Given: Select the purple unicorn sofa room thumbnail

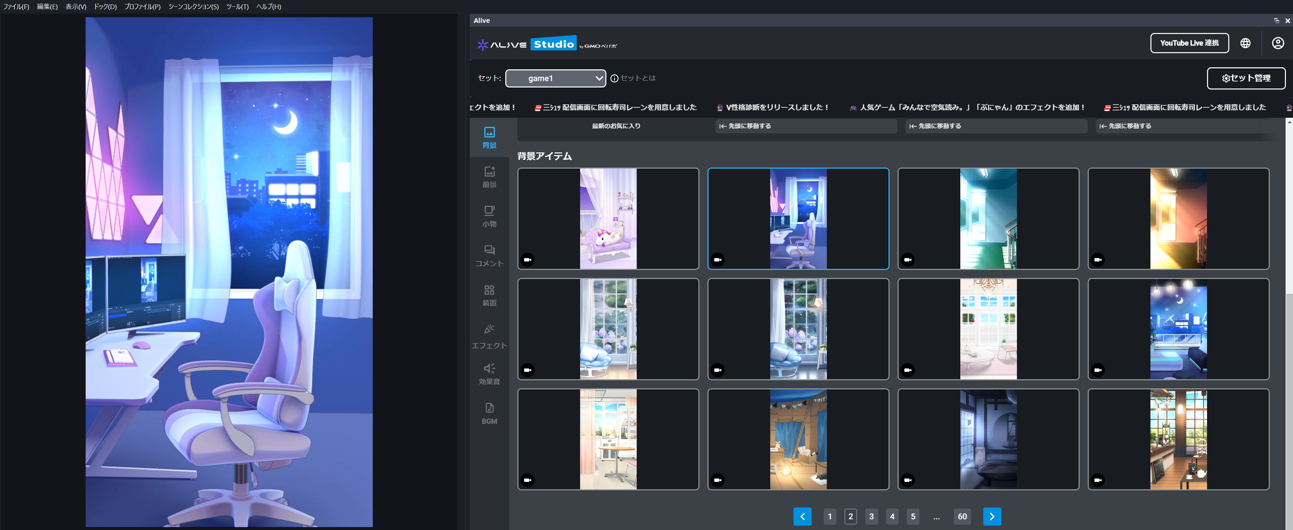Looking at the screenshot, I should point(608,218).
